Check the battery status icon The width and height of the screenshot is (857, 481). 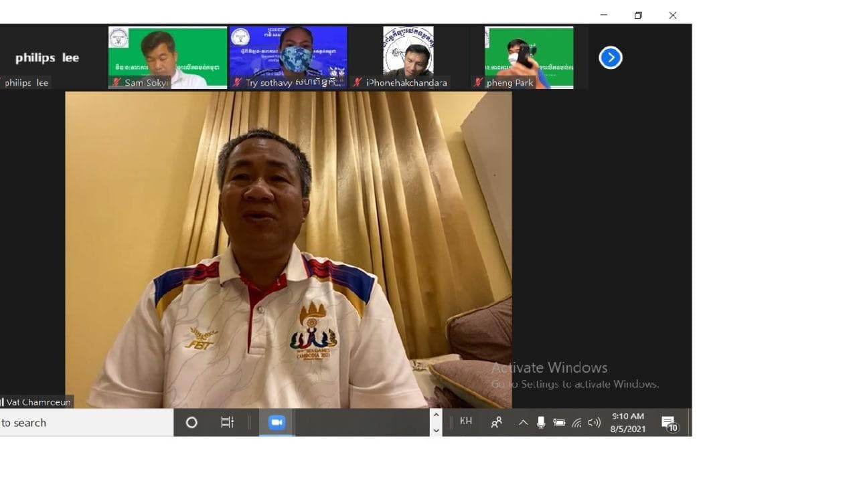tap(559, 422)
